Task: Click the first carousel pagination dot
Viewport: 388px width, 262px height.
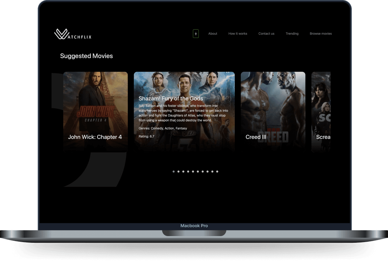Action: [174, 172]
